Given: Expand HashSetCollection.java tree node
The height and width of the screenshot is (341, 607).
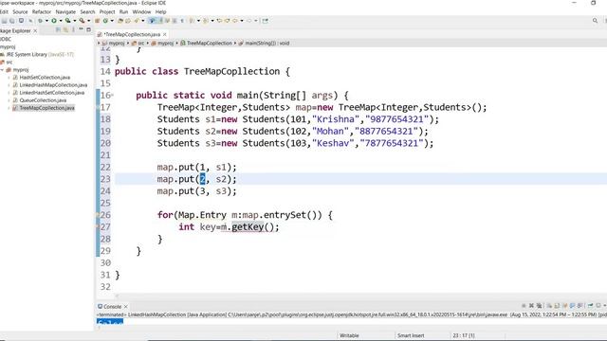Looking at the screenshot, I should [x=9, y=78].
